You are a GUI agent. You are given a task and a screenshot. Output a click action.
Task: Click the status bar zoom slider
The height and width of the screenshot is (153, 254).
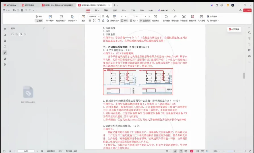pos(234,151)
